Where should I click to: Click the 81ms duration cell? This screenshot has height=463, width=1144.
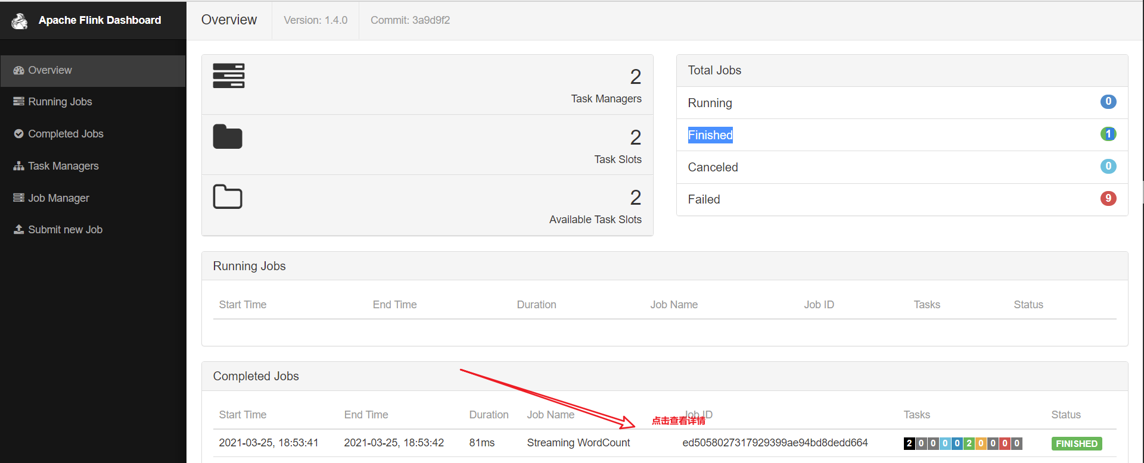tap(481, 443)
